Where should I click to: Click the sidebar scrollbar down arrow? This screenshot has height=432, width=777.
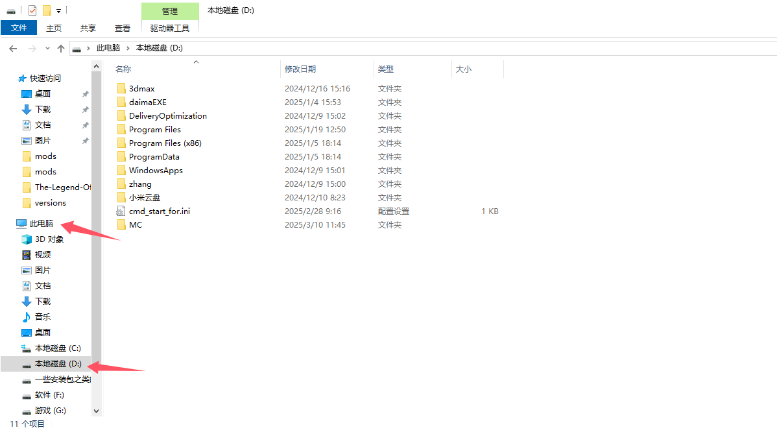click(x=97, y=411)
